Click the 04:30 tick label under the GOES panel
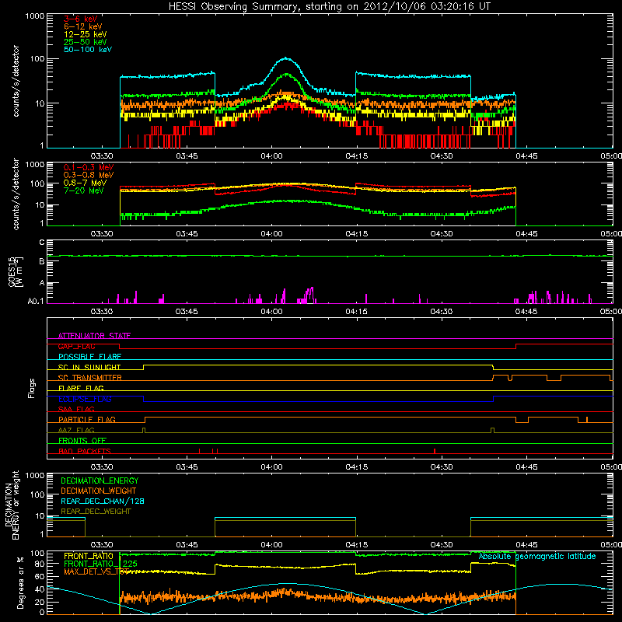 click(x=442, y=312)
